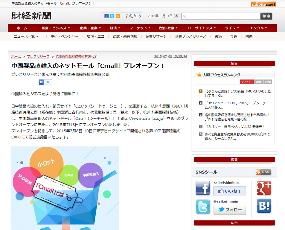Image resolution: width=285 pixels, height=230 pixels.
Task: Click the フォロー Twitter follow button
Action: pyautogui.click(x=230, y=210)
